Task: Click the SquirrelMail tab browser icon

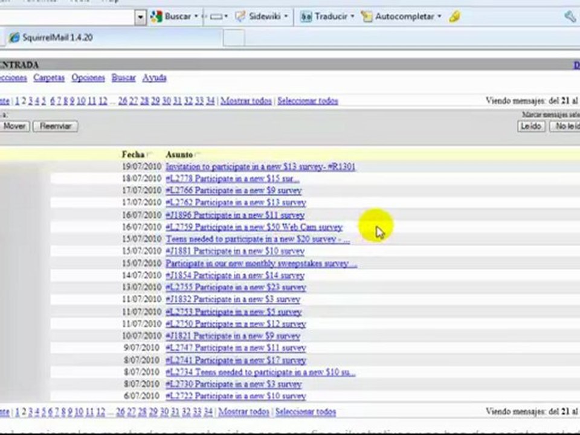Action: pyautogui.click(x=14, y=37)
